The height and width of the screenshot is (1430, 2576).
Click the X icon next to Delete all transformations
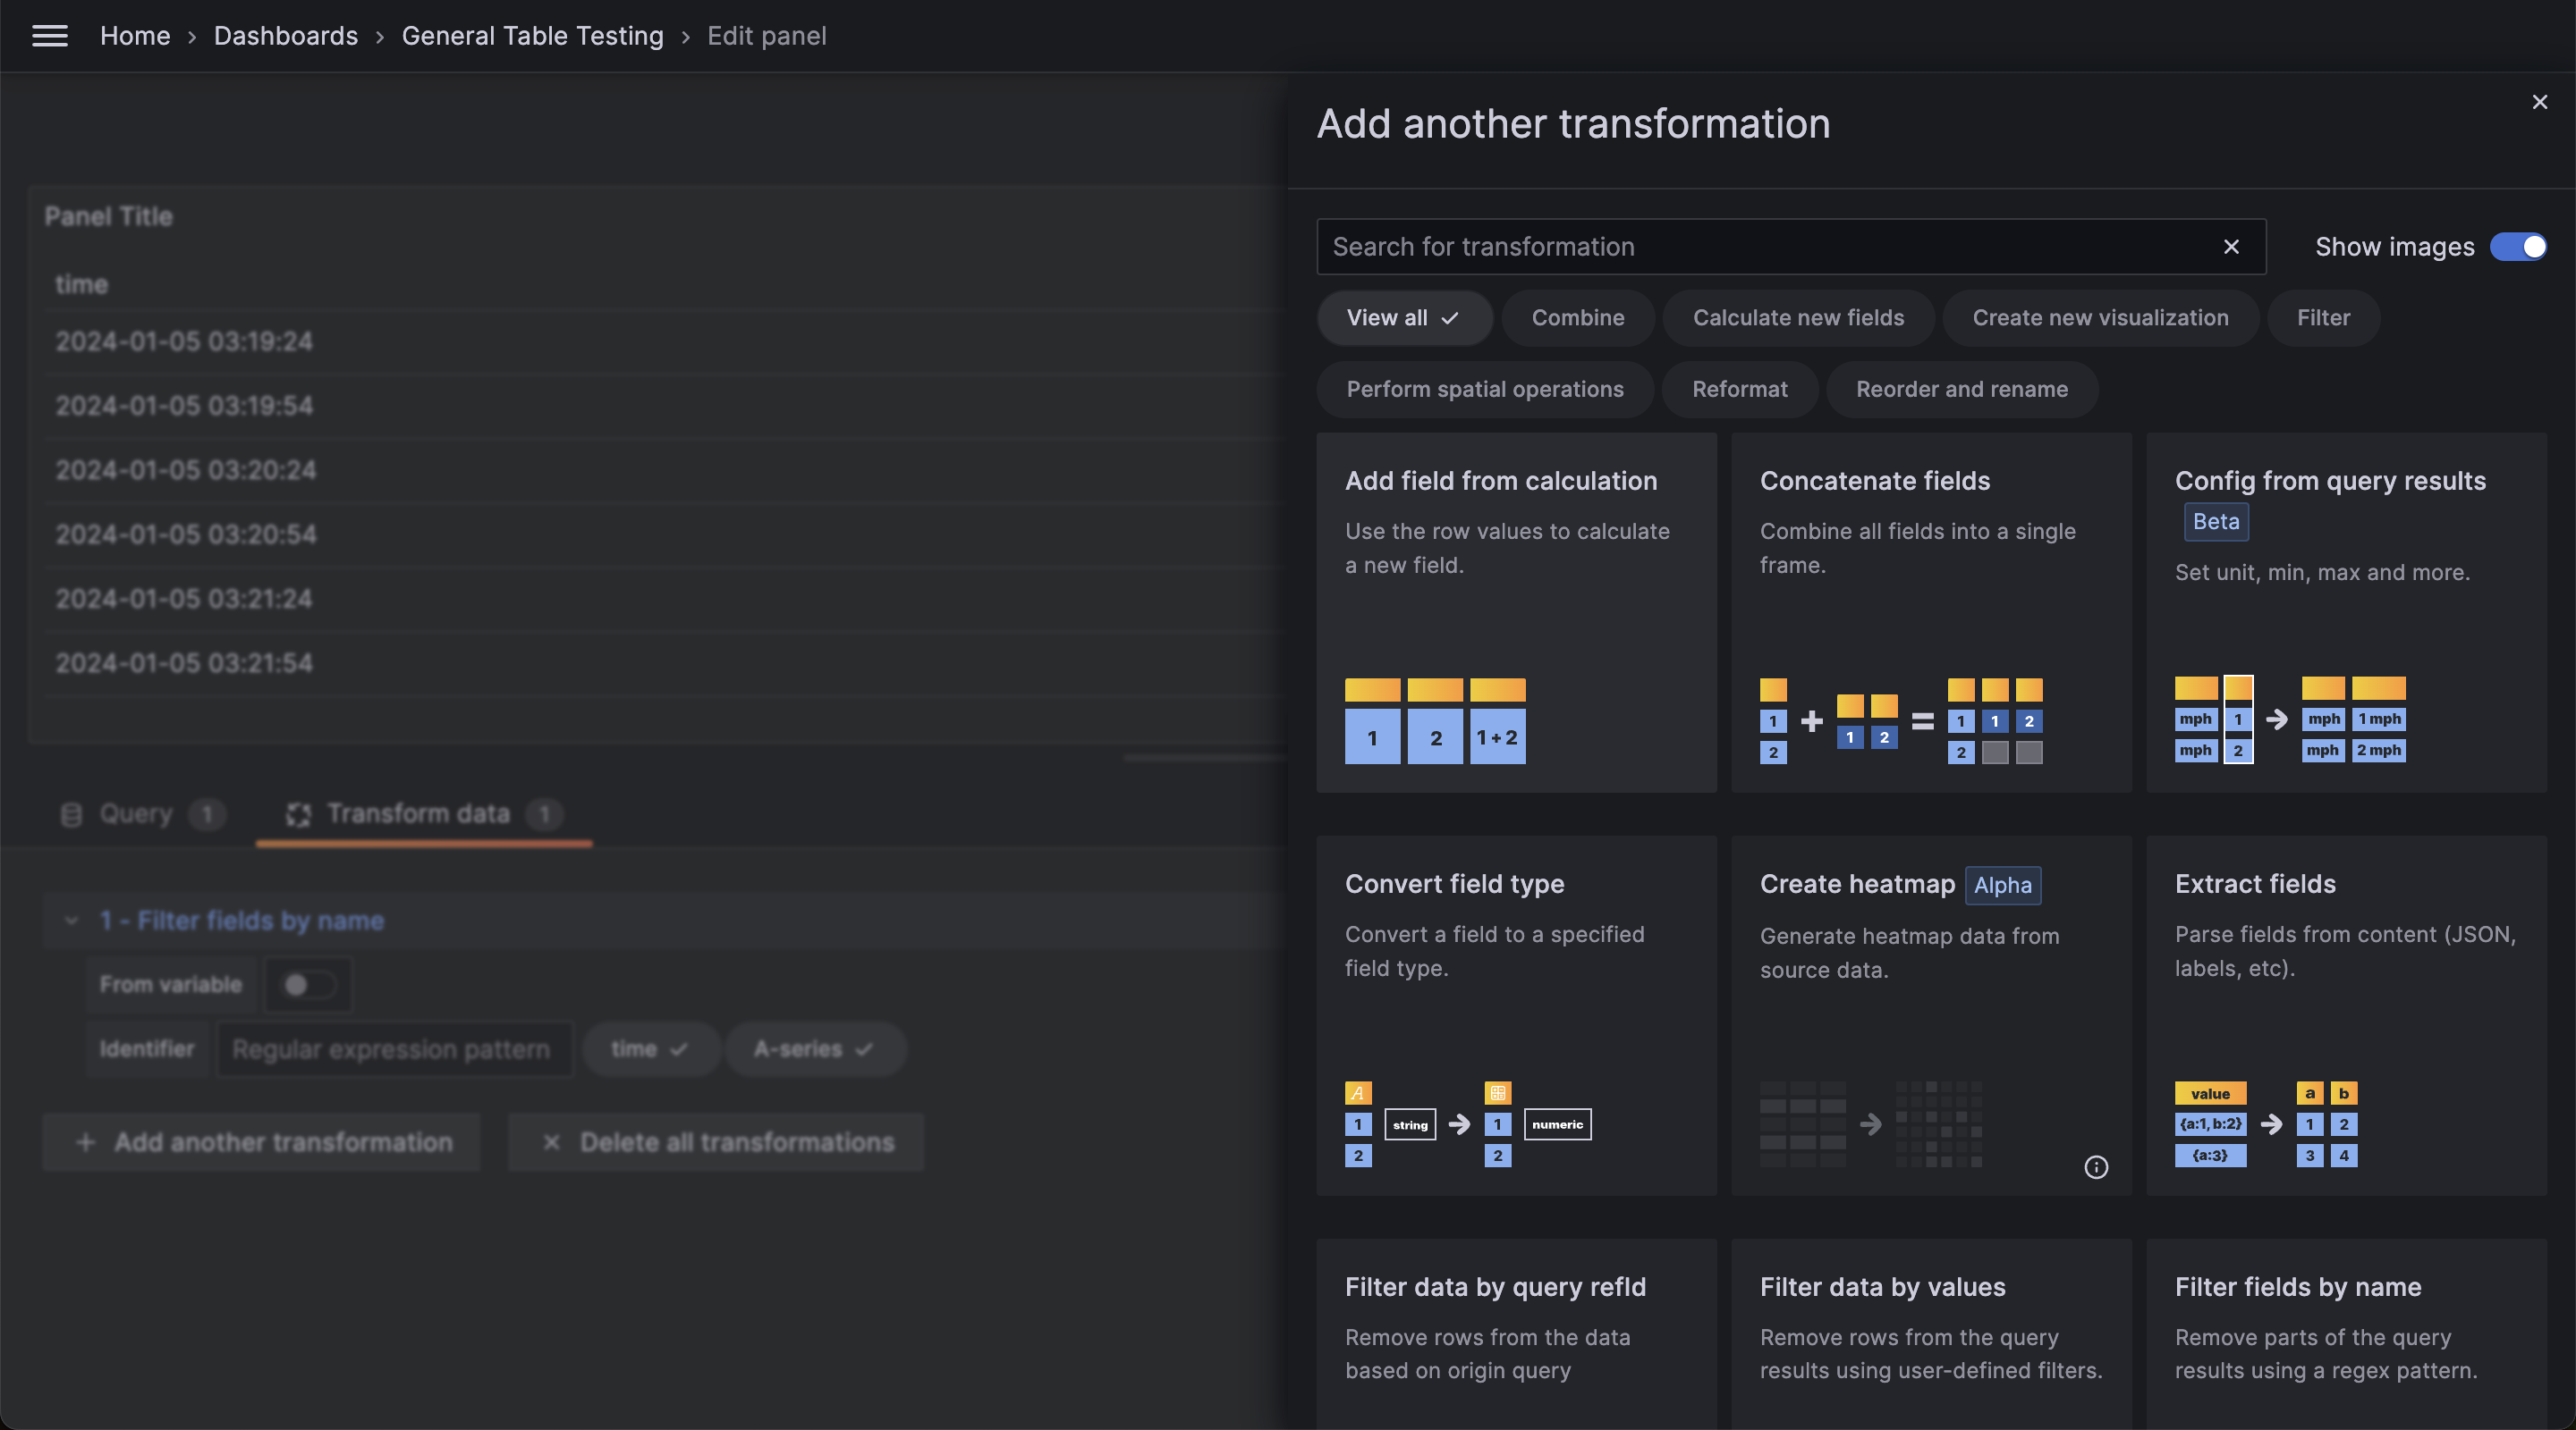[551, 1142]
